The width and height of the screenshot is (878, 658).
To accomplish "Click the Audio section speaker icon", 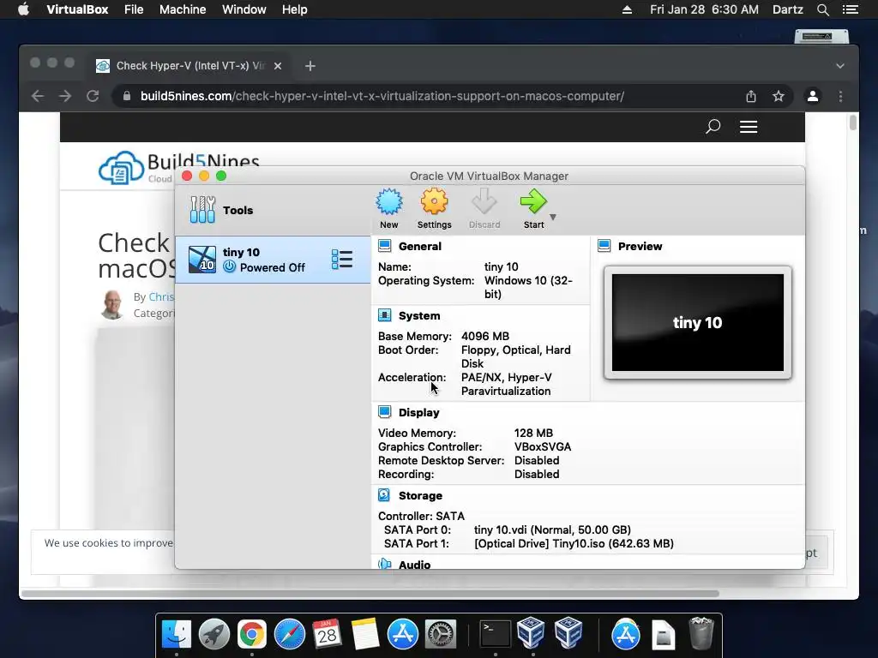I will click(x=385, y=564).
